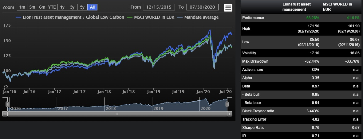Select the YTD zoom range
Viewport: 363px width, 139px height.
[x=52, y=7]
